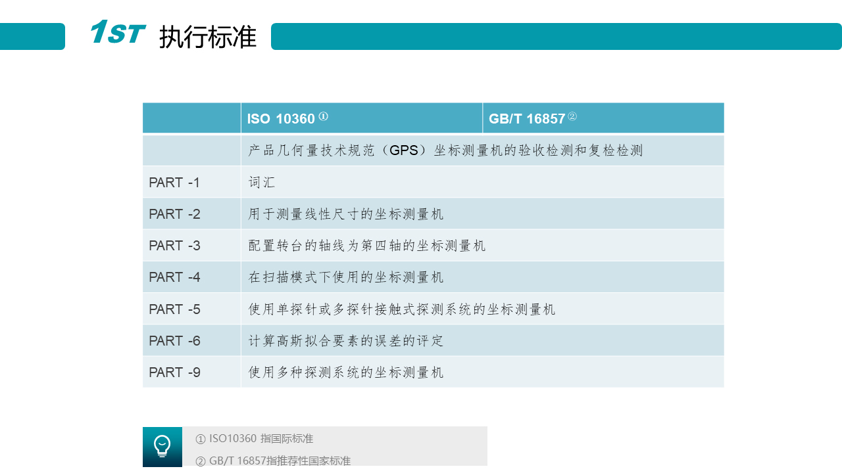Select the PART -2 row label

[x=174, y=214]
